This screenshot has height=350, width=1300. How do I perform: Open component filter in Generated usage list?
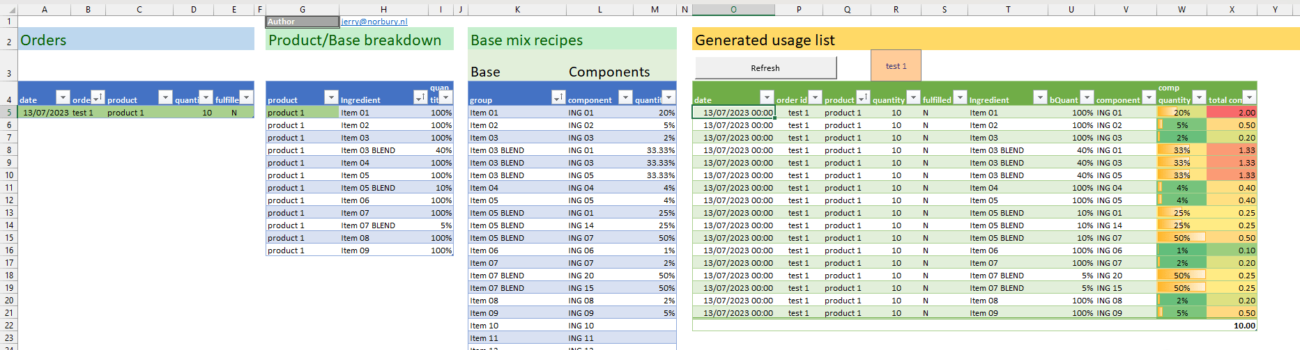coord(1149,97)
